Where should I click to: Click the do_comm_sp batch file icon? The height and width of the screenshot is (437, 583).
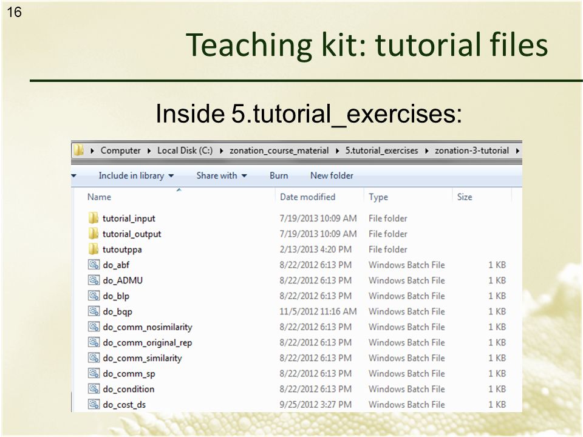(x=94, y=373)
